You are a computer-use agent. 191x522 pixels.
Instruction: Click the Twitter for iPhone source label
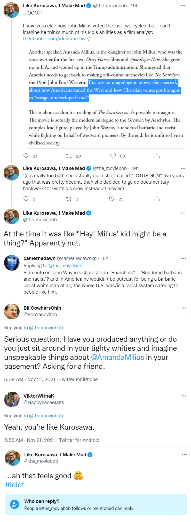[x=78, y=379]
